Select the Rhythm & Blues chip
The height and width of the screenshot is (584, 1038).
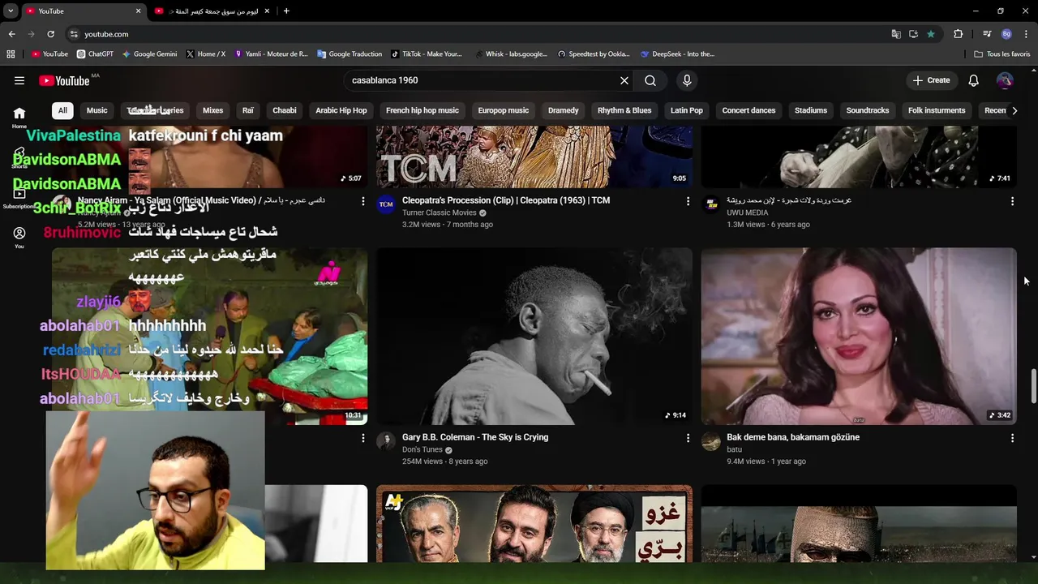624,110
